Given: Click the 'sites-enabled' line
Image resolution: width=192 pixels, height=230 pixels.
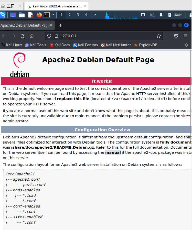Looking at the screenshot, I should (x=28, y=217).
